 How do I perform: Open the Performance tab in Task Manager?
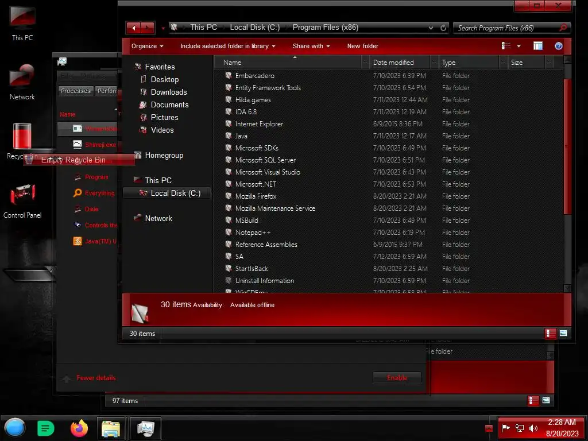[x=107, y=91]
